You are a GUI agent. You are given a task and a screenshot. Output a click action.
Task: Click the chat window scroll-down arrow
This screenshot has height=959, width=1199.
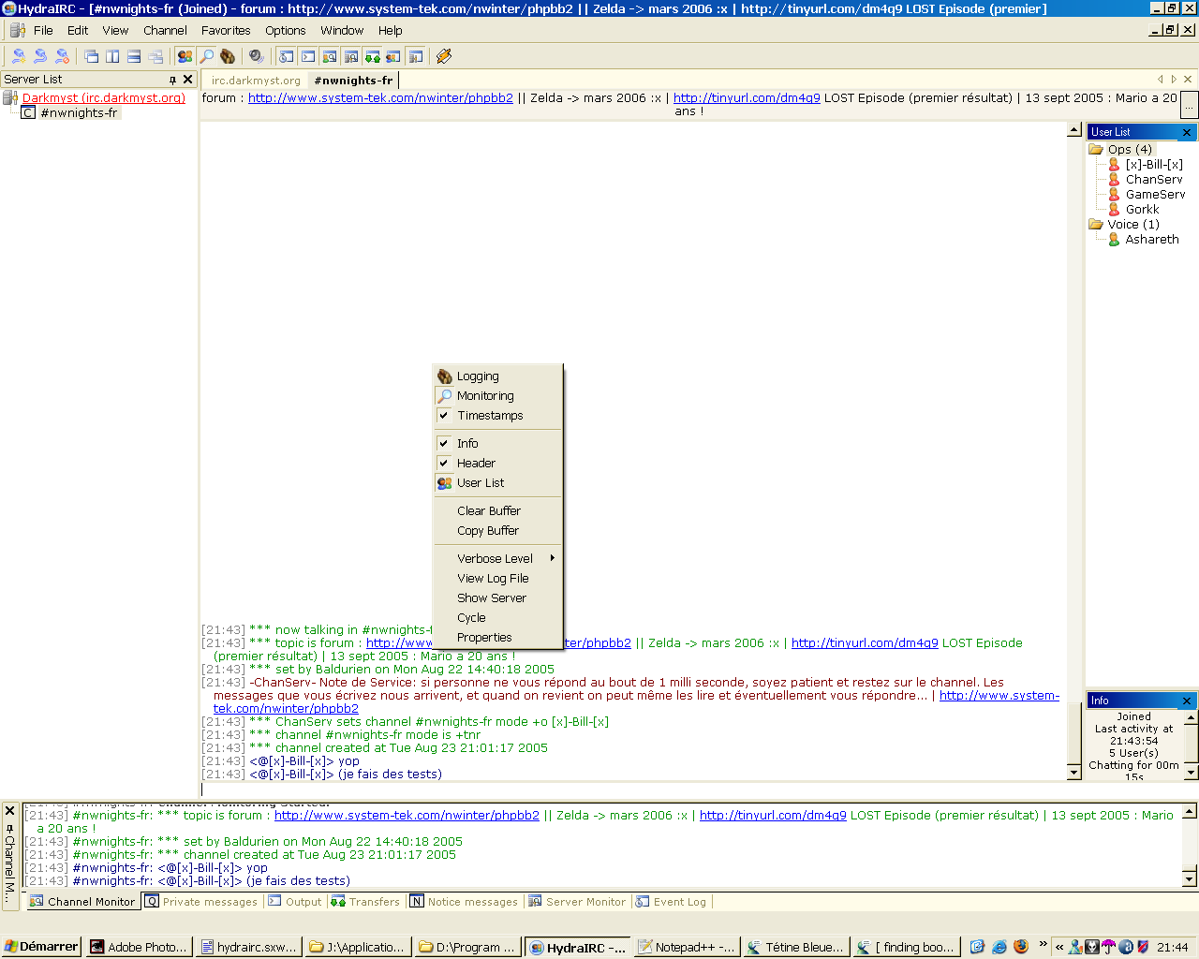[x=1074, y=772]
